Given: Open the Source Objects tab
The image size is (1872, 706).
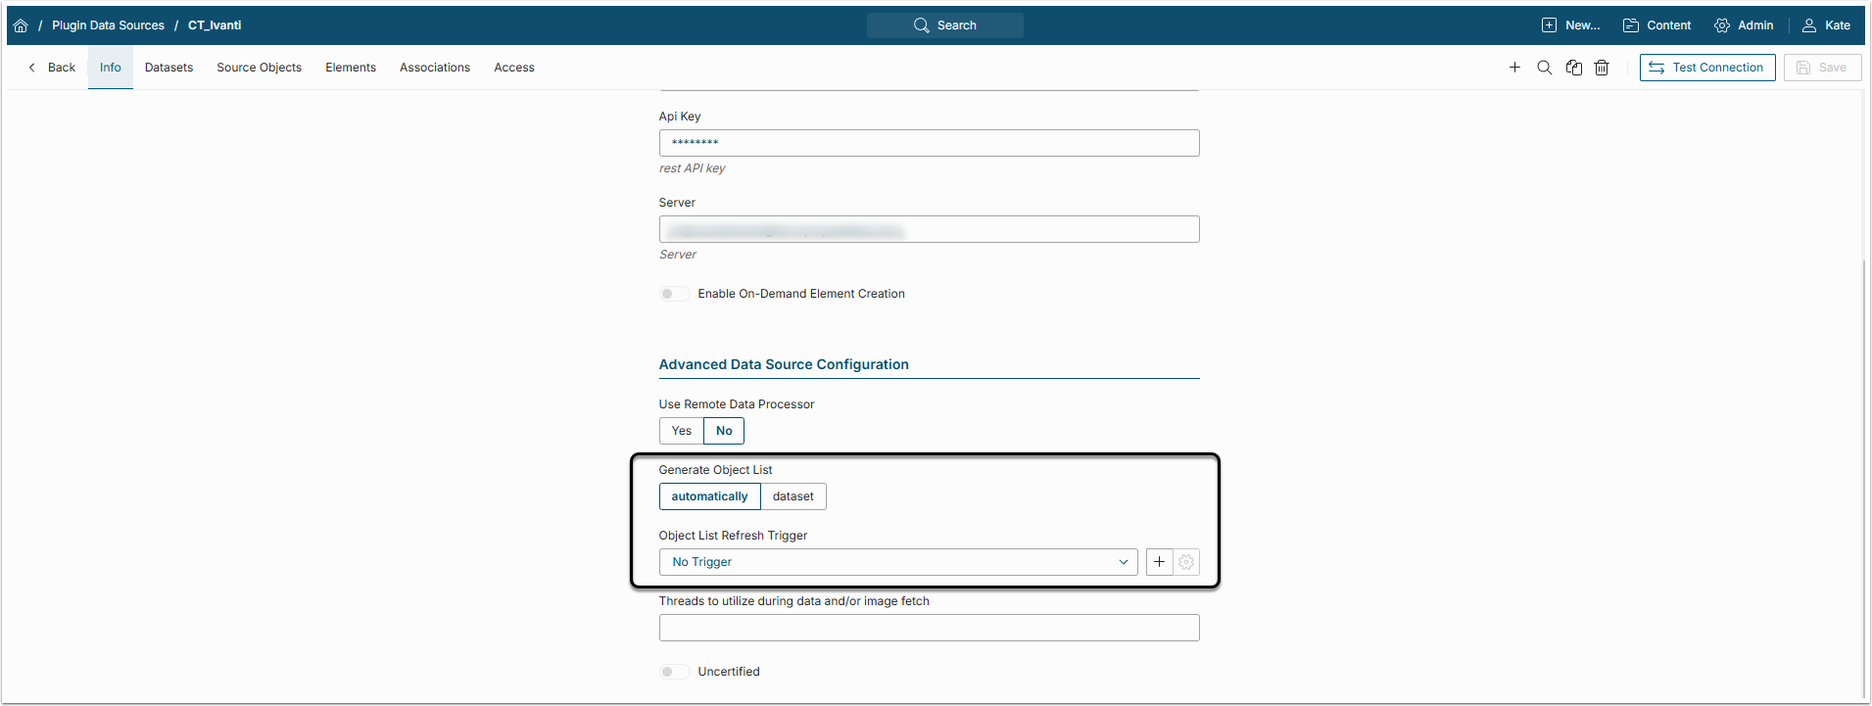Looking at the screenshot, I should [x=259, y=68].
